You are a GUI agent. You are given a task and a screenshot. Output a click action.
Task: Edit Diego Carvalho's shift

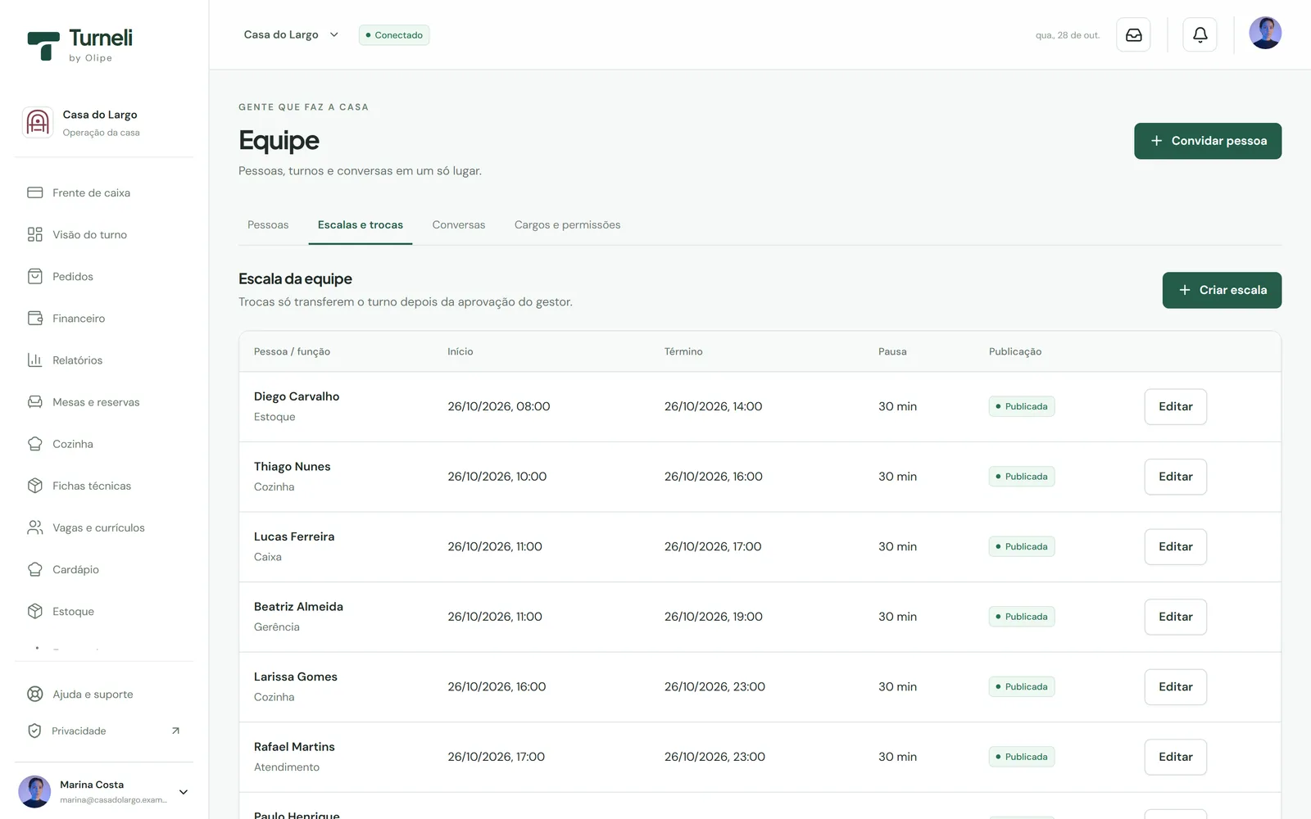click(x=1175, y=406)
